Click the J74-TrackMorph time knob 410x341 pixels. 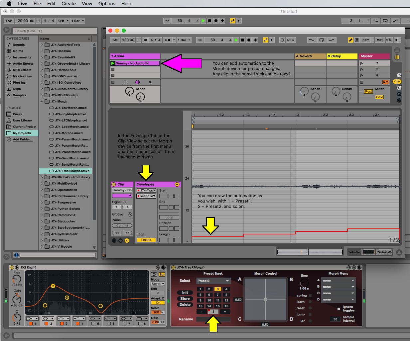coord(304,283)
